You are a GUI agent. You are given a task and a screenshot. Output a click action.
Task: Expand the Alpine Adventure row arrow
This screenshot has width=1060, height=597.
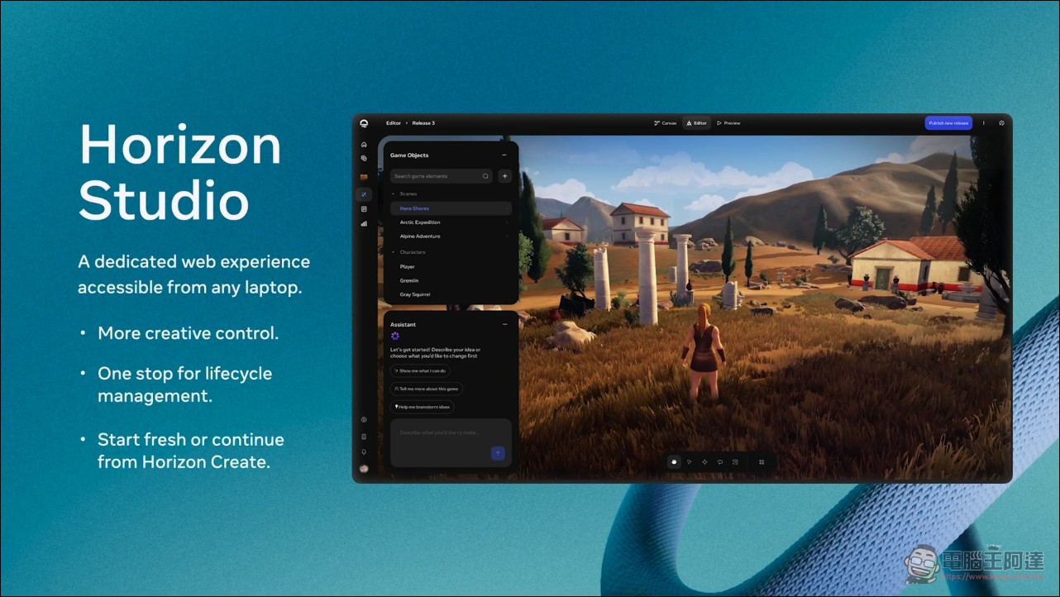pos(506,236)
